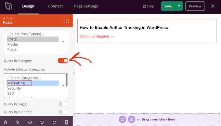
Task: Click the SeedProd leaf logo
Action: tap(8, 6)
